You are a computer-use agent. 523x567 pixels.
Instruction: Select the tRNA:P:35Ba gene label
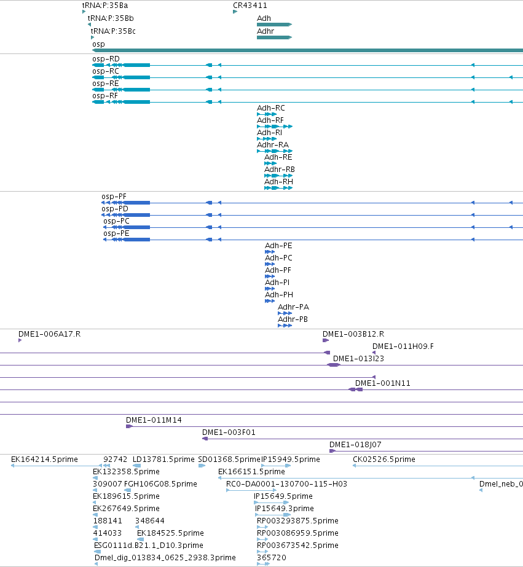(105, 6)
